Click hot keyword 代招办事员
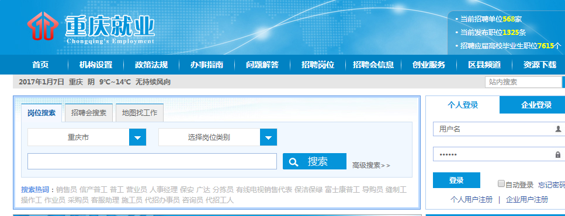The width and height of the screenshot is (565, 216). pyautogui.click(x=162, y=200)
